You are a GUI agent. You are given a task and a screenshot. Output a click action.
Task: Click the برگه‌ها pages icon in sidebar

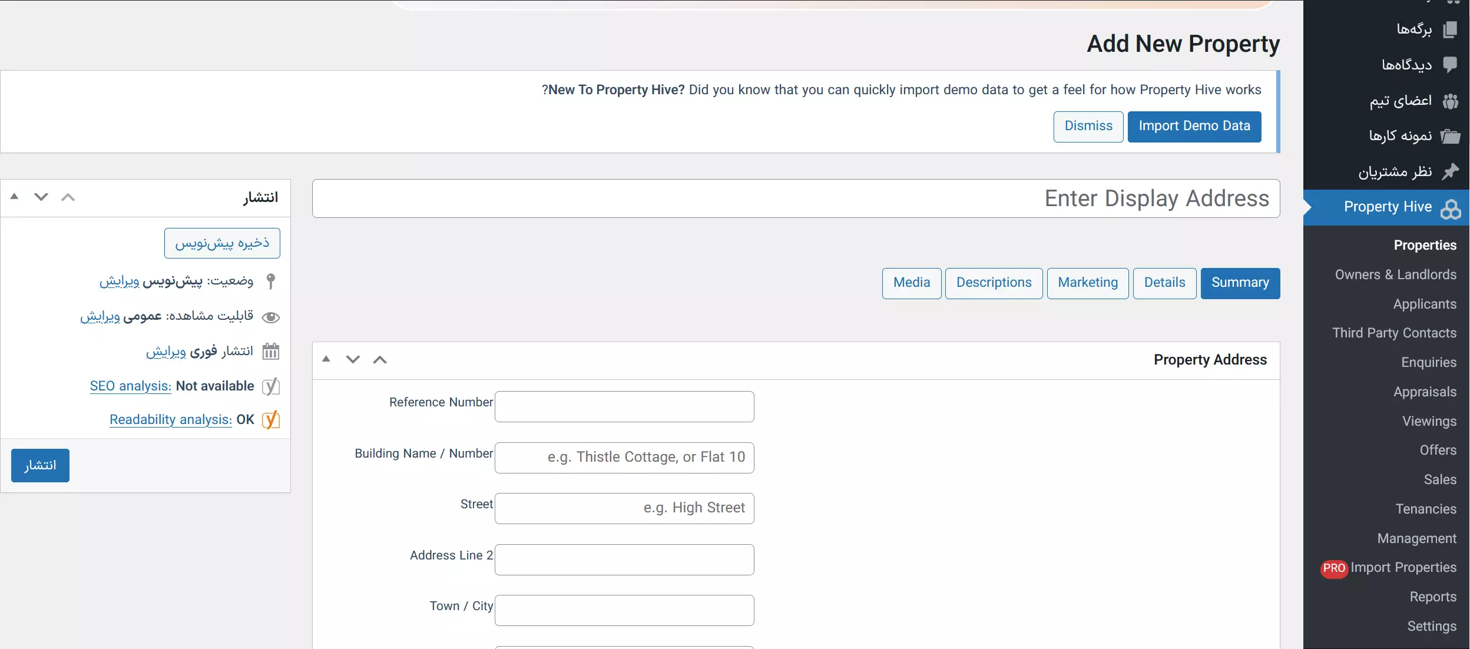(x=1450, y=29)
